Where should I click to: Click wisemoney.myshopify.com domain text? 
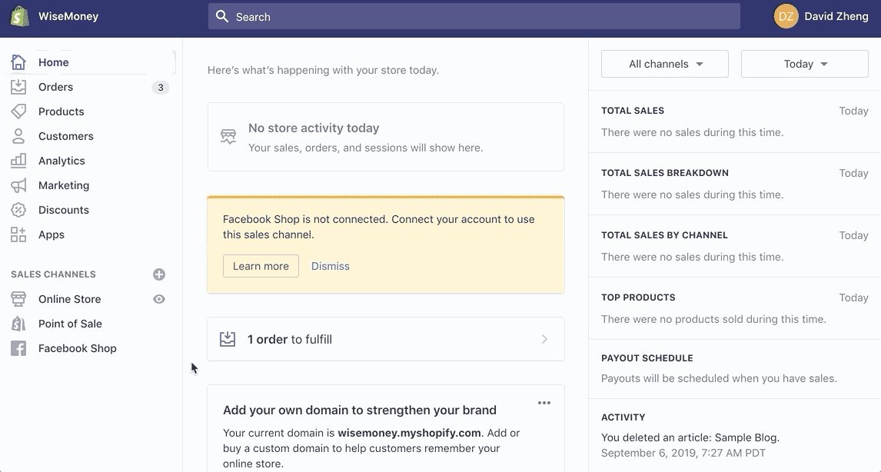409,433
